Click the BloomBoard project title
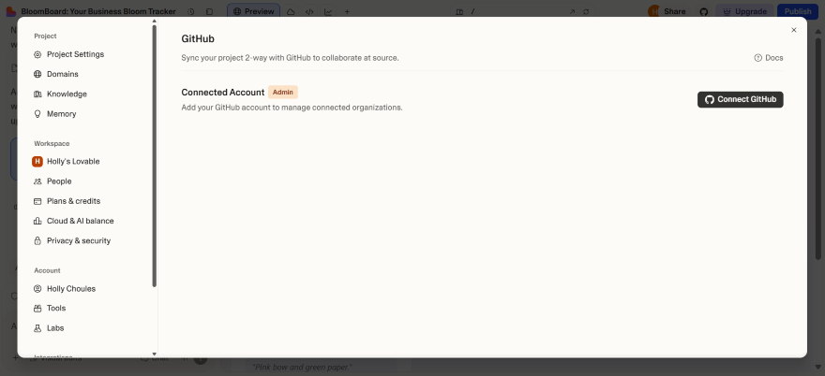825x376 pixels. 98,11
